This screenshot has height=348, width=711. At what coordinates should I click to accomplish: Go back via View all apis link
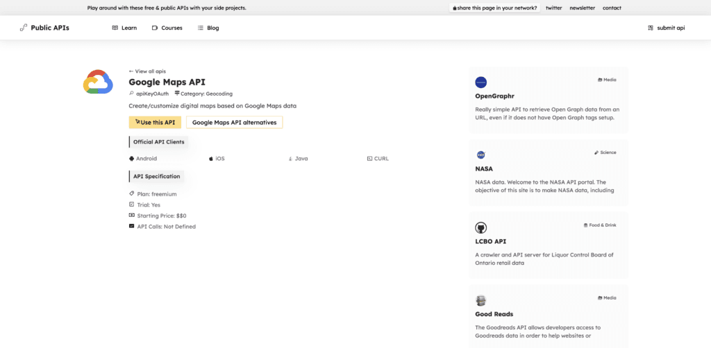[147, 71]
